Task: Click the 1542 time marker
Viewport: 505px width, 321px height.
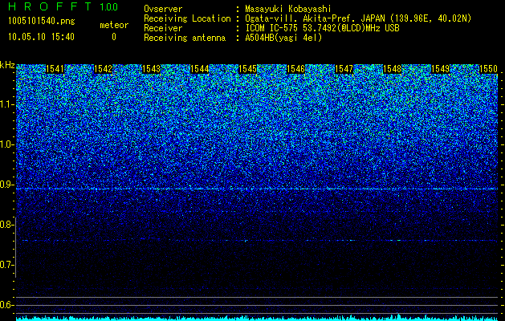Action: tap(103, 69)
